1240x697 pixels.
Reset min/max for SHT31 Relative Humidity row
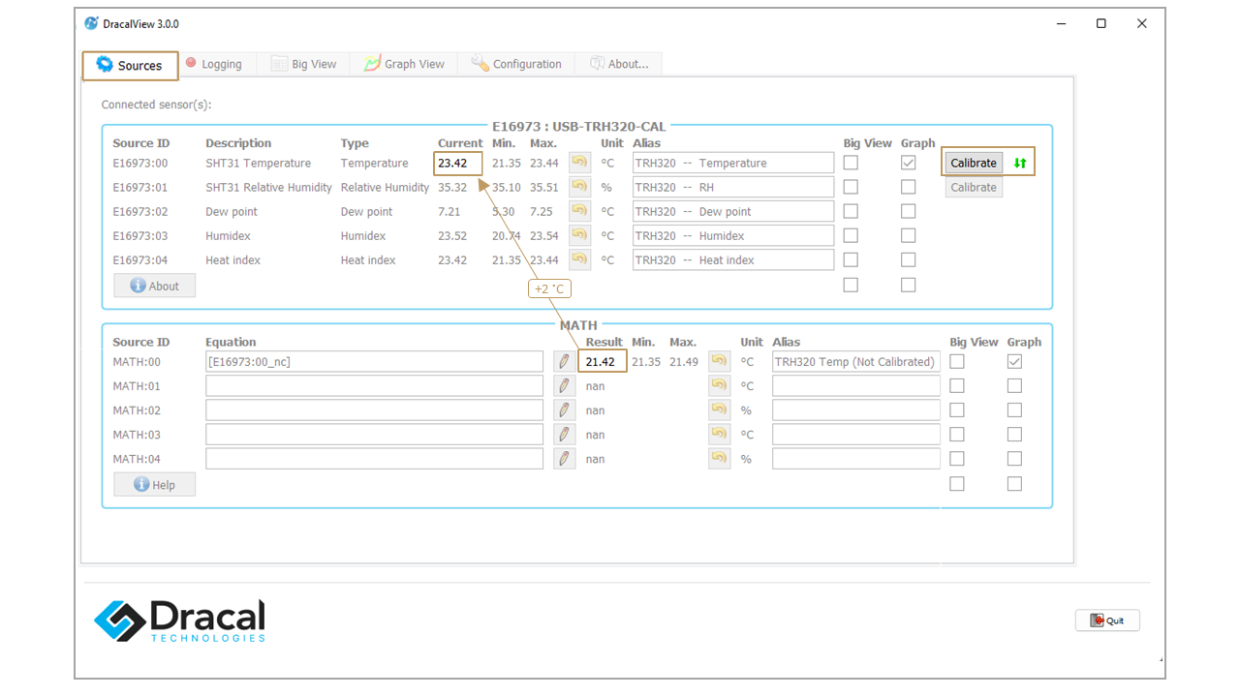pyautogui.click(x=579, y=187)
